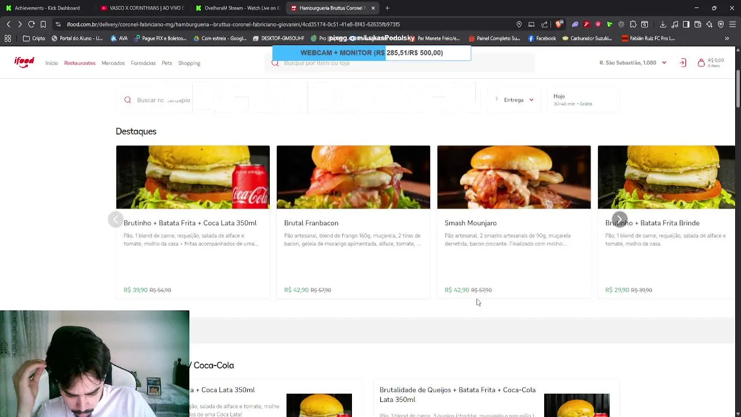Click the iFood login icon
This screenshot has height=417, width=741.
click(683, 63)
